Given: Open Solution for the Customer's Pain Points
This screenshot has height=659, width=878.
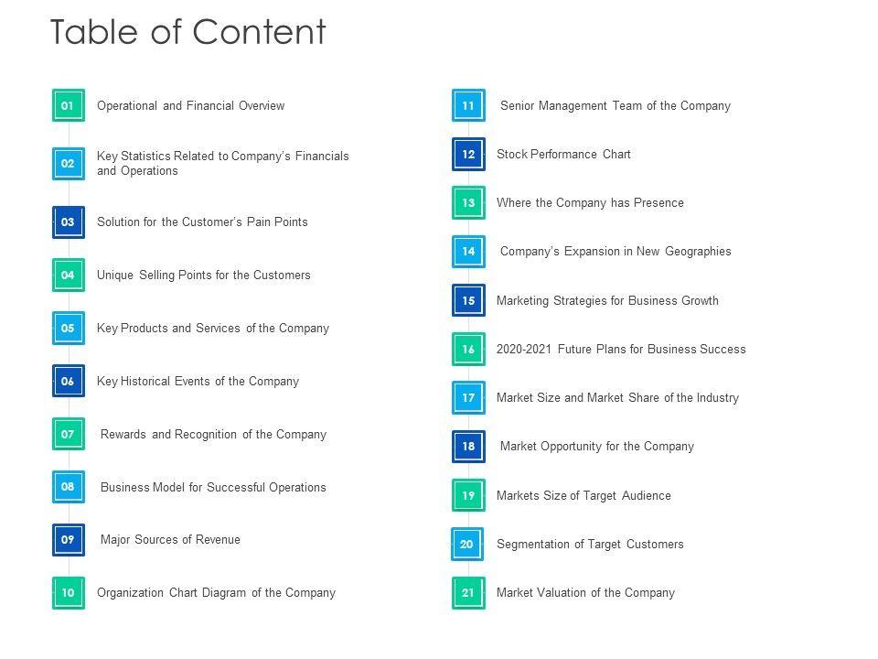Looking at the screenshot, I should click(202, 222).
